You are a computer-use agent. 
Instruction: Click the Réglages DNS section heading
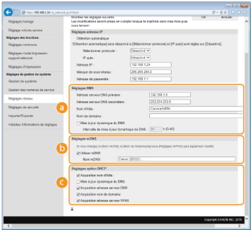[83, 88]
